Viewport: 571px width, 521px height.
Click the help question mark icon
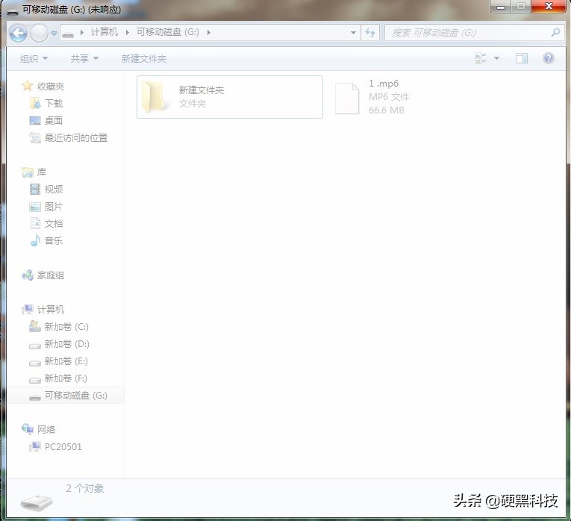coord(549,58)
